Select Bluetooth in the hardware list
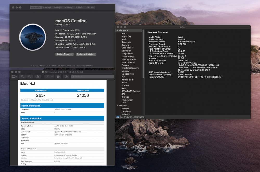 126,42
